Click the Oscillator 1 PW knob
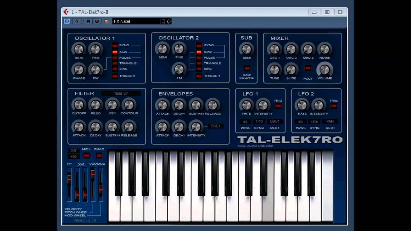411x231 pixels. coord(95,70)
